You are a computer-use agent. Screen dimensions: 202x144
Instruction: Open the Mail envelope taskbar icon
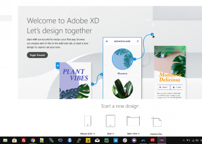[x=97, y=140]
